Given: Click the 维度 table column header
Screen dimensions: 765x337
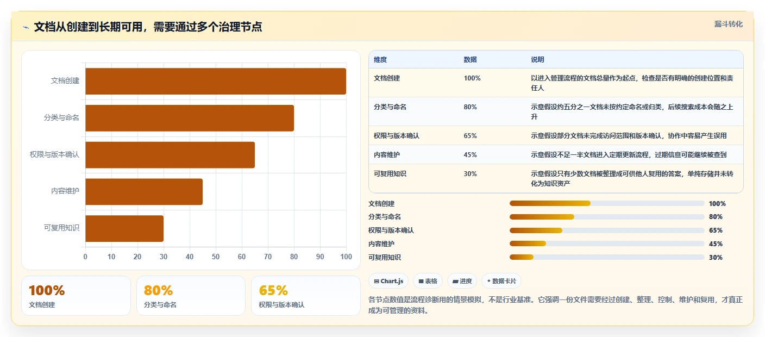Looking at the screenshot, I should [x=380, y=60].
